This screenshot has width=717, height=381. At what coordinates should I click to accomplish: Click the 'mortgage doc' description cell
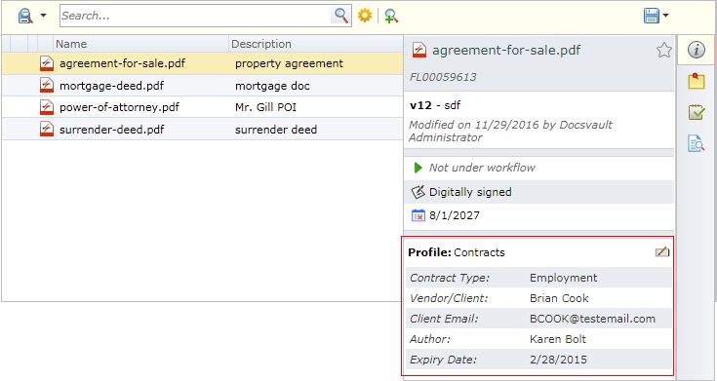tap(272, 86)
